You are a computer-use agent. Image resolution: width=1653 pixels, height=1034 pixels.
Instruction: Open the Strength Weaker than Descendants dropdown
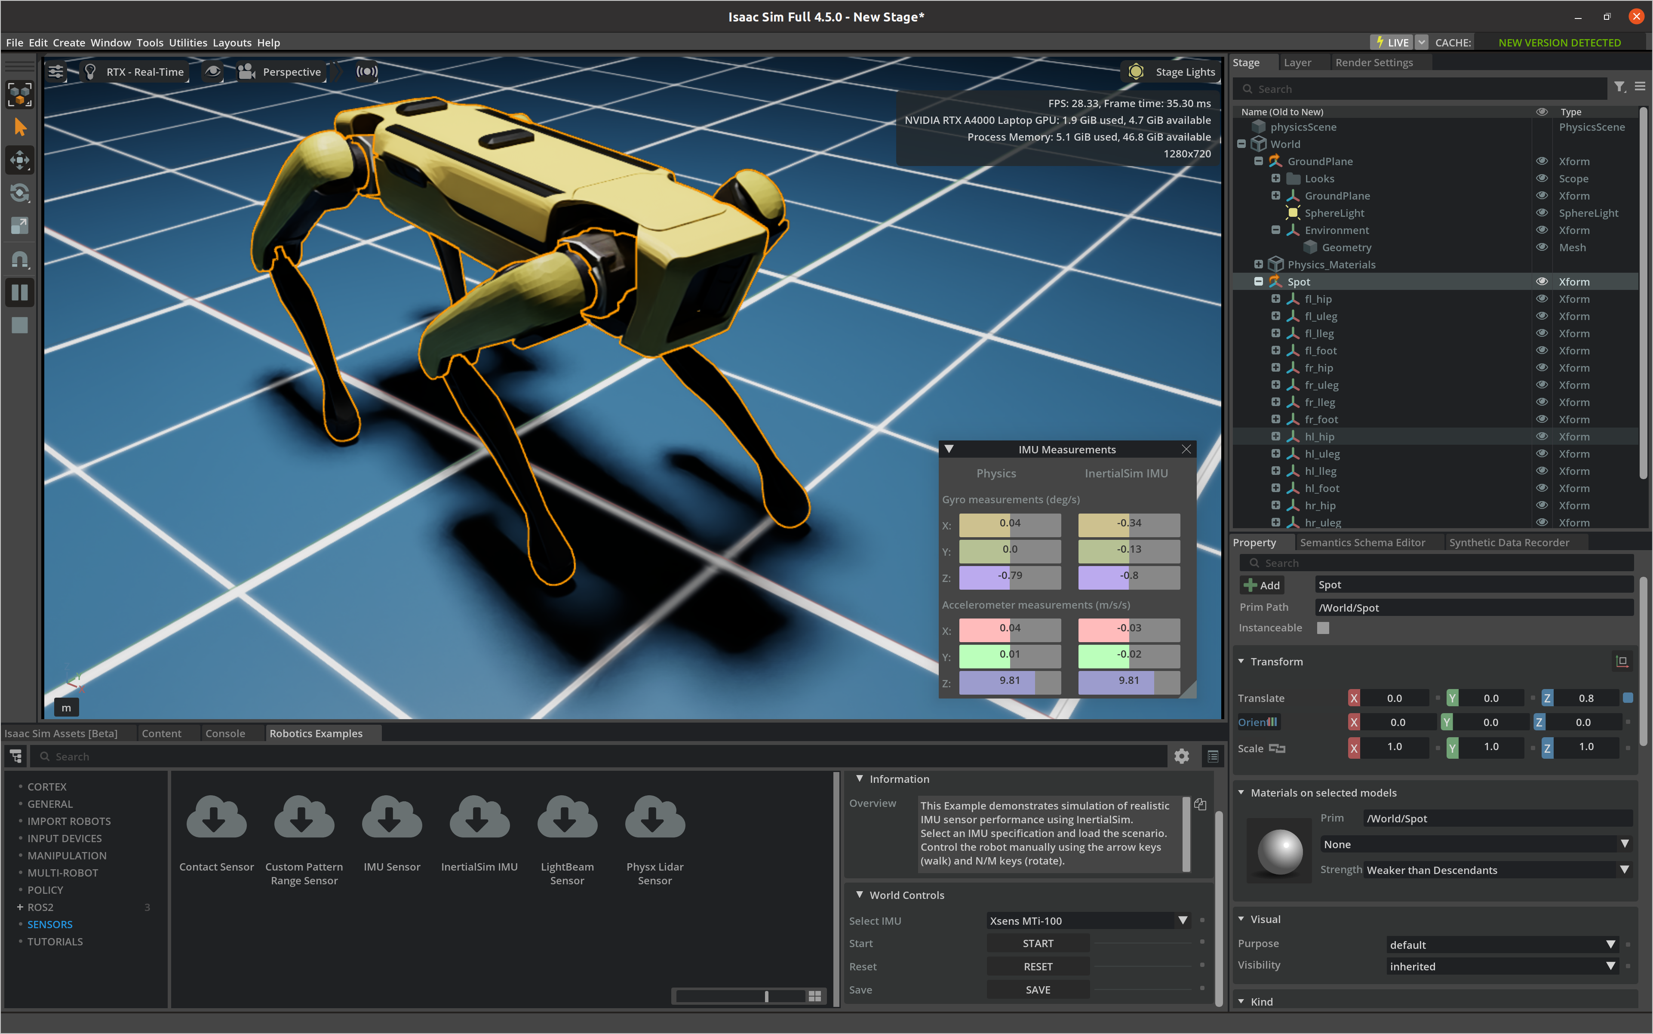1498,870
